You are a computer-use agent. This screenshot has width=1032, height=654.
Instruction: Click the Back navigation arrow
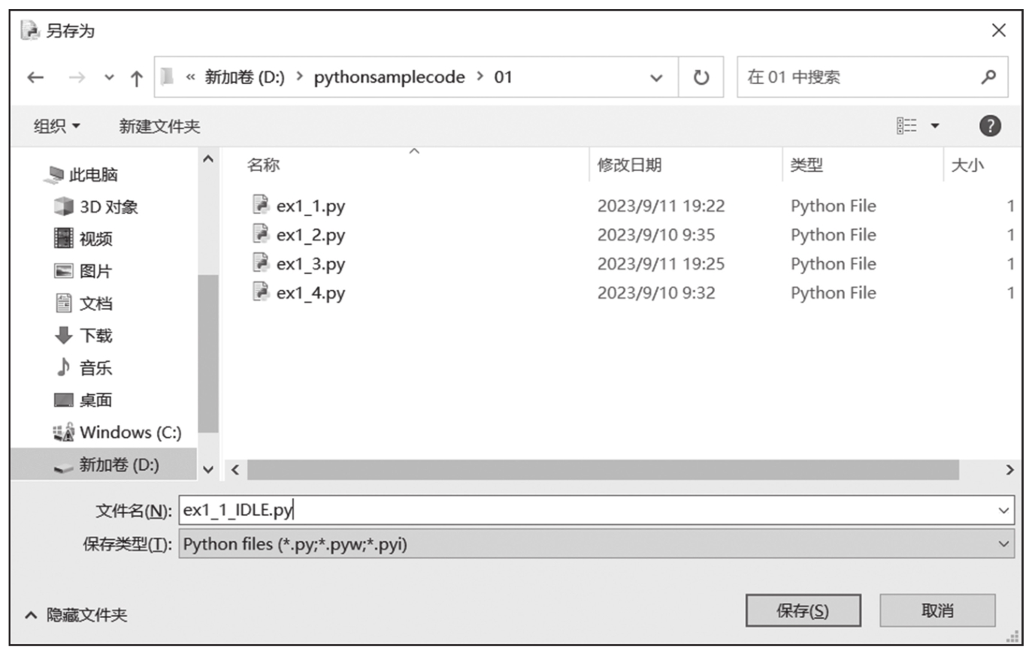click(35, 77)
